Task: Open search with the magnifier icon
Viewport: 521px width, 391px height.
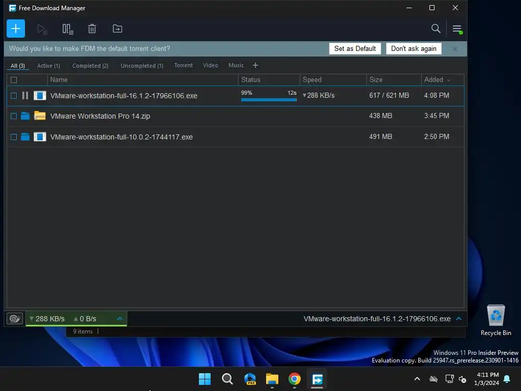Action: [x=436, y=29]
